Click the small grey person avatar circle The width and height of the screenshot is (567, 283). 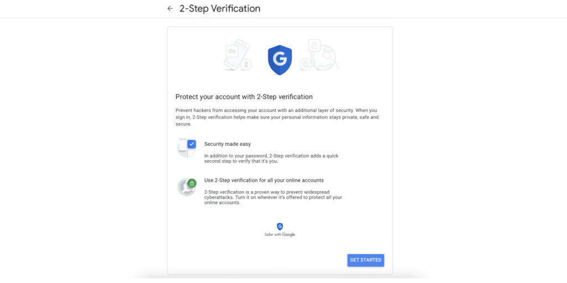[305, 65]
